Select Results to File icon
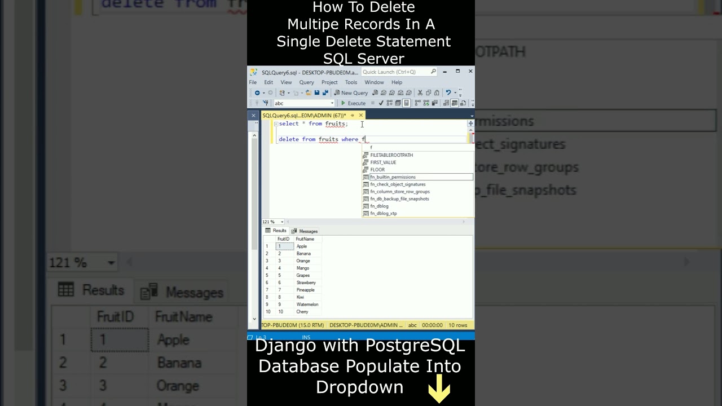 (x=463, y=103)
